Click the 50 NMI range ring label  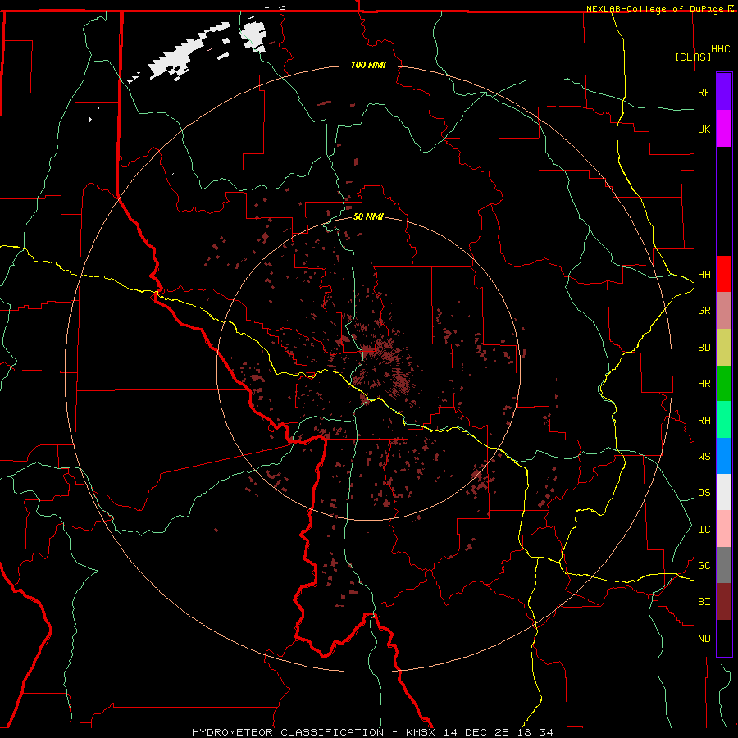tap(368, 216)
